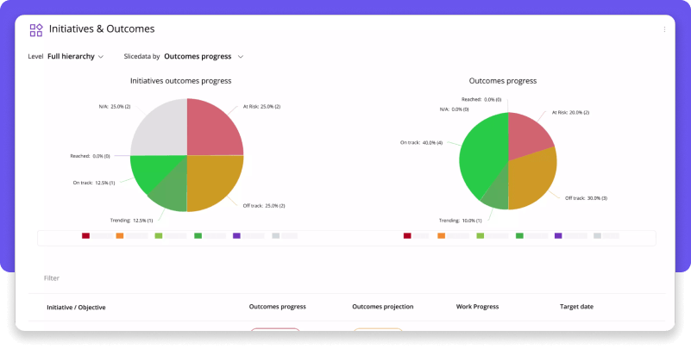The image size is (691, 349).
Task: Open the three-dot options menu
Action: pyautogui.click(x=664, y=29)
